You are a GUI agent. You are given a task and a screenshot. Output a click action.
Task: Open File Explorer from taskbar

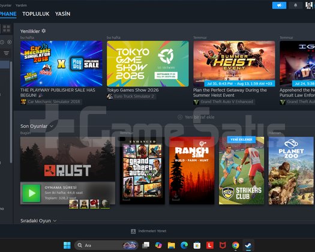pyautogui.click(x=172, y=245)
